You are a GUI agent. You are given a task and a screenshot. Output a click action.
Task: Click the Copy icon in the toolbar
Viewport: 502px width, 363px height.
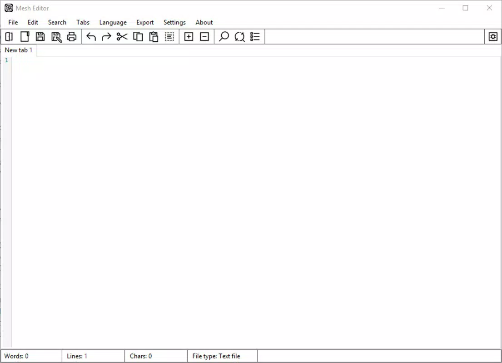(138, 36)
